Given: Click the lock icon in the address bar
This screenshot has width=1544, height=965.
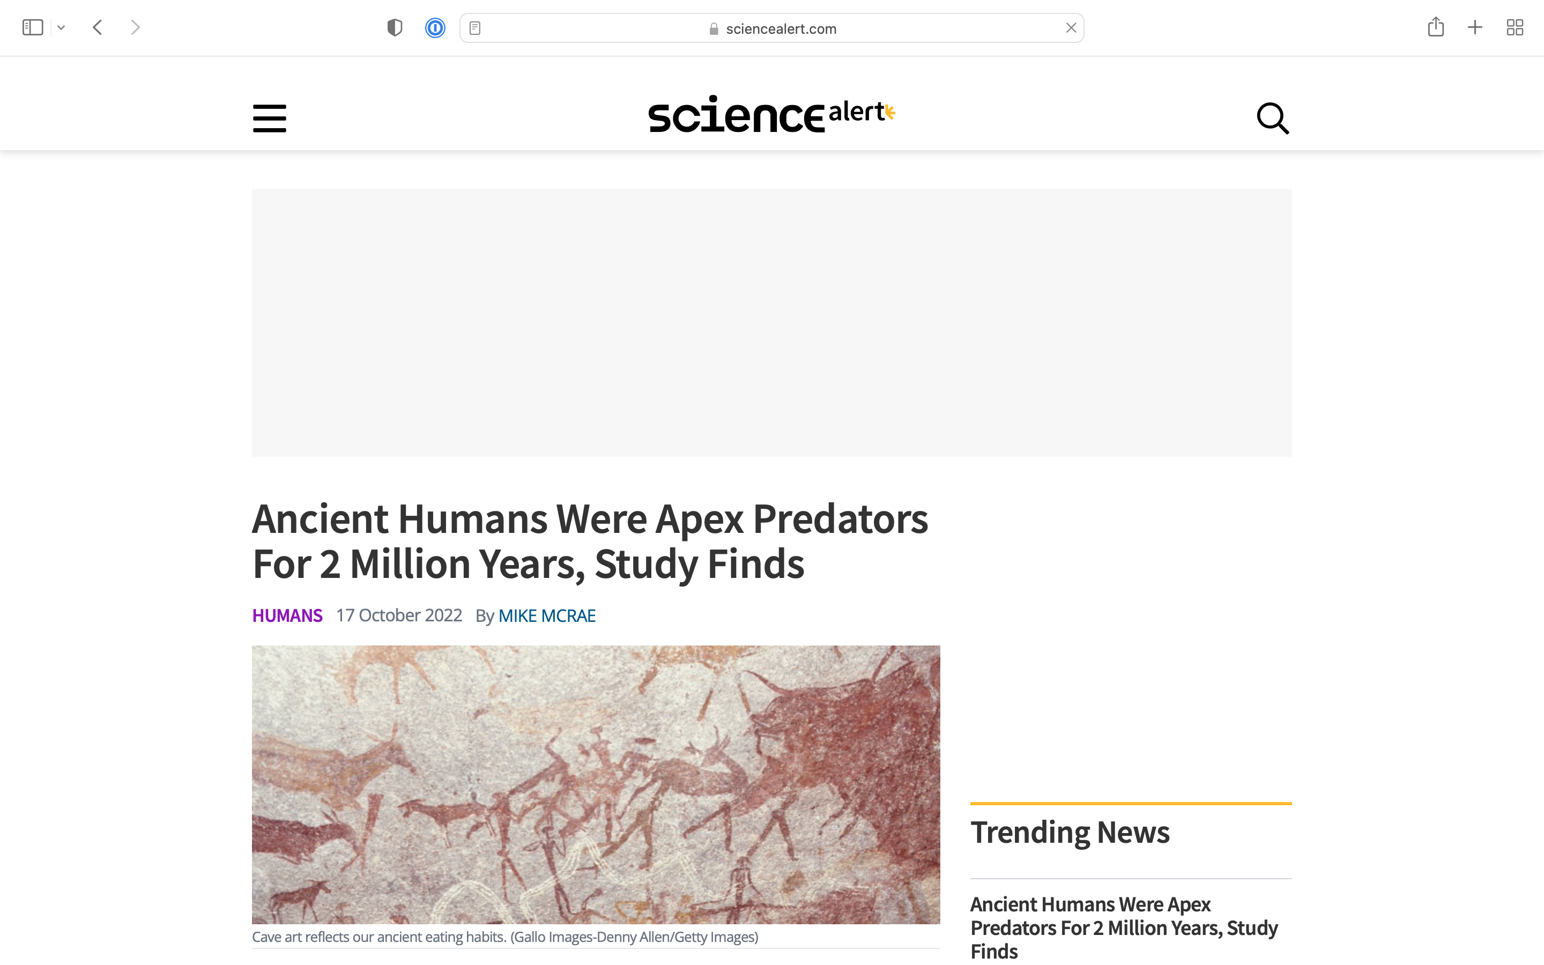Looking at the screenshot, I should [x=714, y=29].
